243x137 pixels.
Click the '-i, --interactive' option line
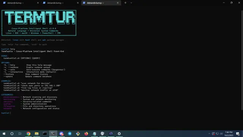(30, 72)
